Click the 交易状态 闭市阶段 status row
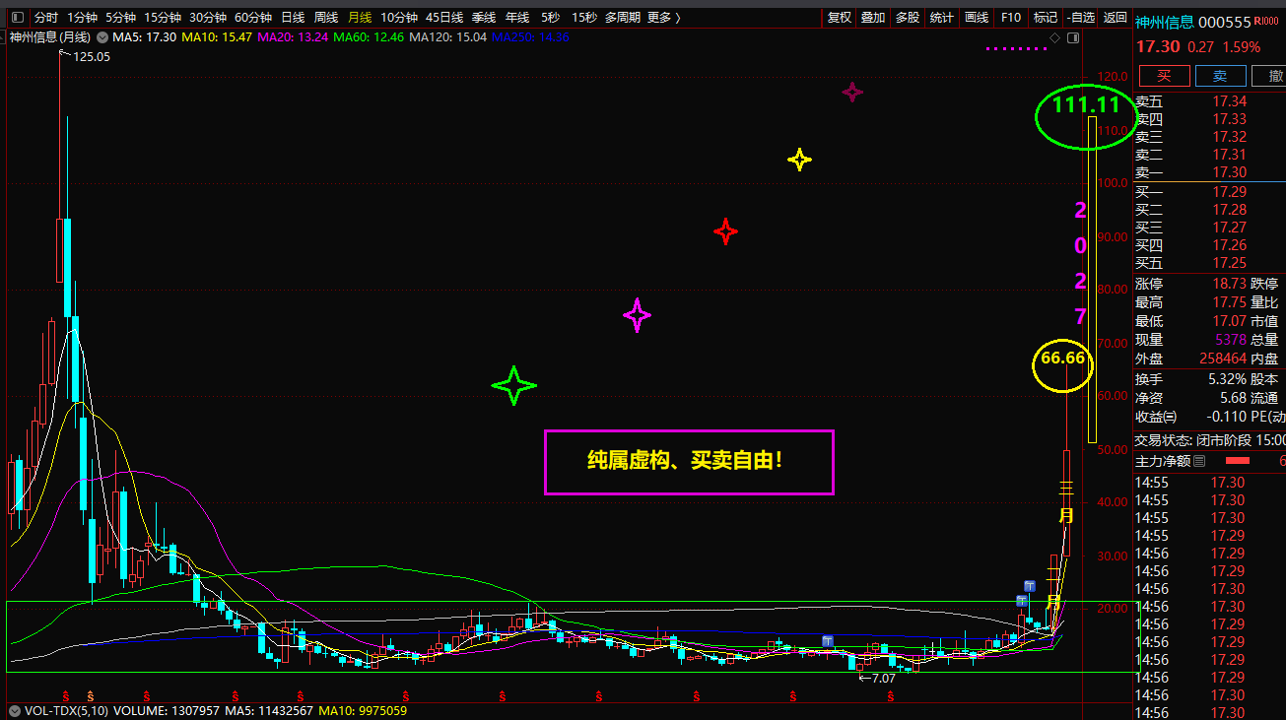The width and height of the screenshot is (1286, 720). pos(1210,441)
